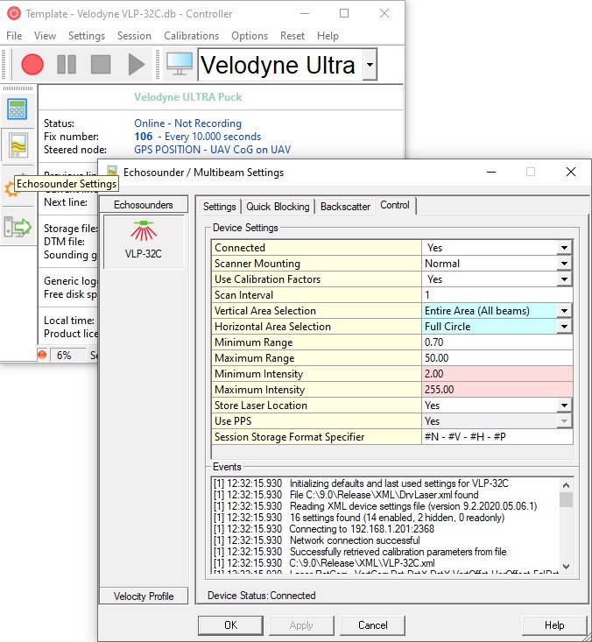Click the Velocity Profile button
Screen dimensions: 592x642
pyautogui.click(x=144, y=596)
